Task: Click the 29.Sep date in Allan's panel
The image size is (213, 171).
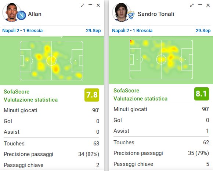Action: click(x=93, y=31)
